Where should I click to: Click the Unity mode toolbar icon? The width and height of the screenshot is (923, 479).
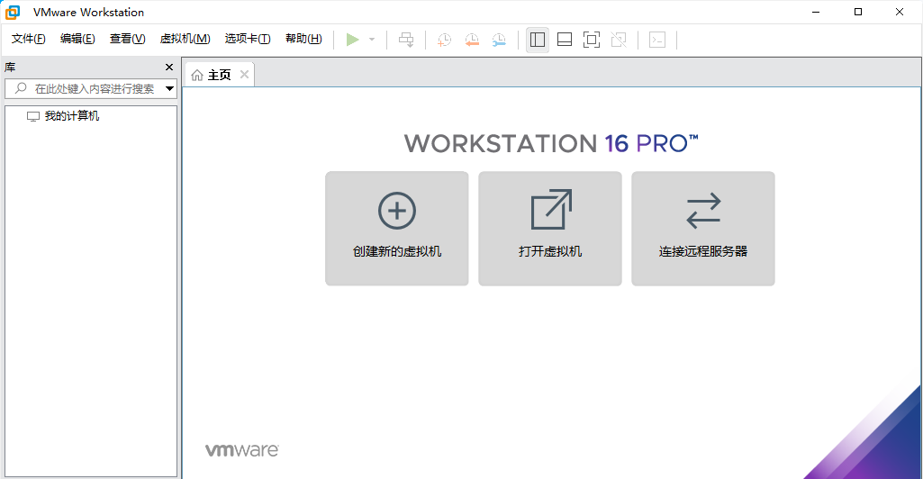click(619, 40)
